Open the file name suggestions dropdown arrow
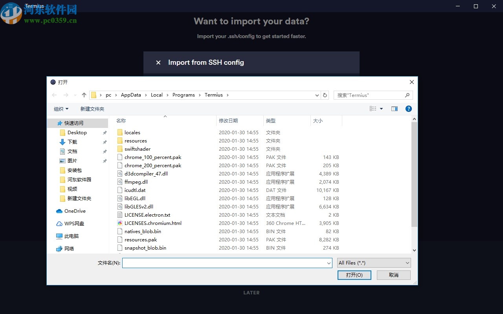This screenshot has width=503, height=314. (x=329, y=263)
